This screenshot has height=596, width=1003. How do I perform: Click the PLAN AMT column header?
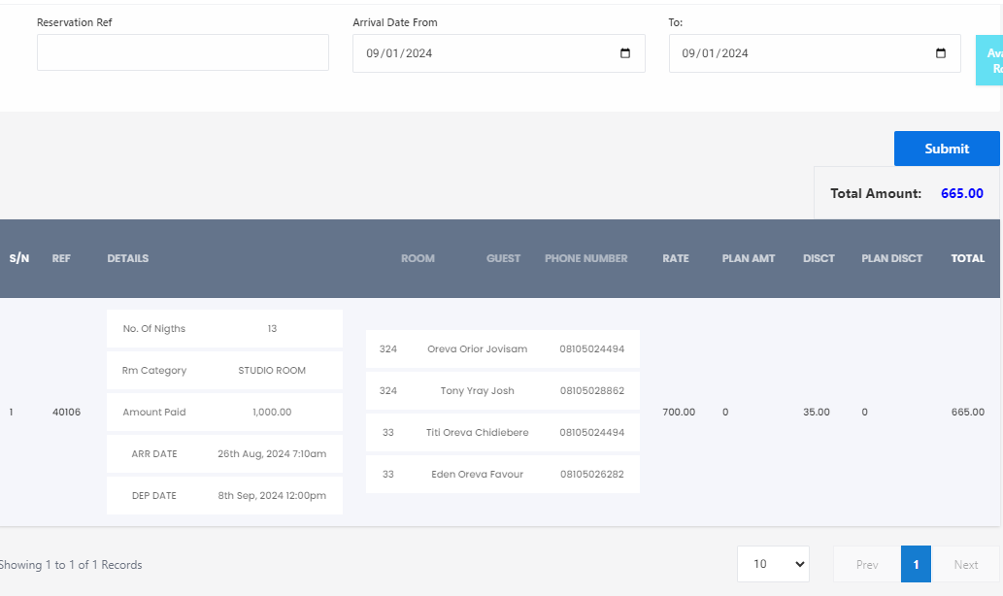click(x=749, y=258)
